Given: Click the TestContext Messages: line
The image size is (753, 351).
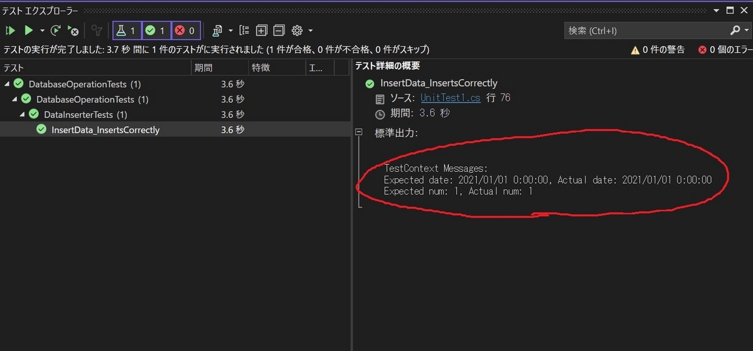Looking at the screenshot, I should pyautogui.click(x=435, y=168).
